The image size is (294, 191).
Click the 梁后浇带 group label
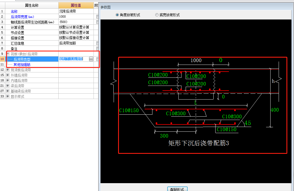17,86
